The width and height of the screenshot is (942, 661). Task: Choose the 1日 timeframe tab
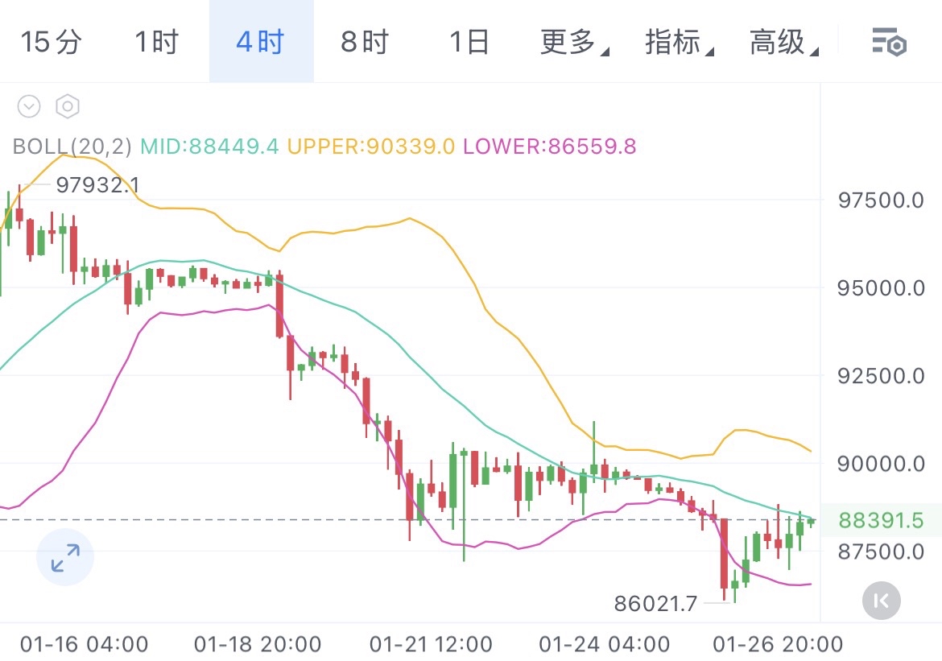point(469,42)
